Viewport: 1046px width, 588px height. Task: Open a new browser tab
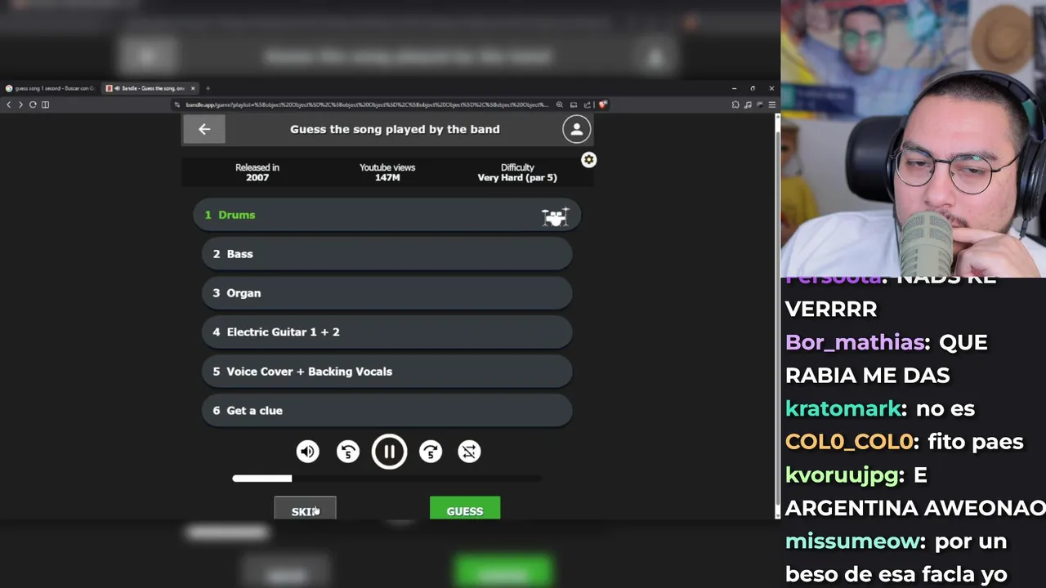tap(208, 88)
